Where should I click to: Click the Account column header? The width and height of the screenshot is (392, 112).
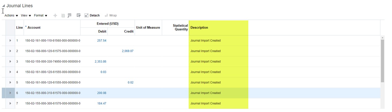coord(34,28)
